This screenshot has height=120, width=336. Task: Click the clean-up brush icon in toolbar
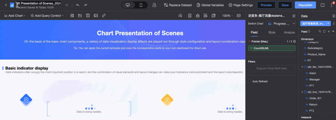pos(198,16)
